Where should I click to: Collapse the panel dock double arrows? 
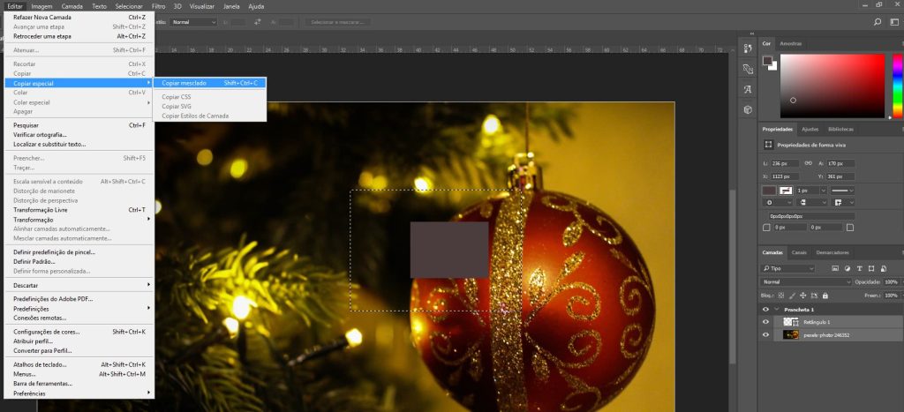coord(750,34)
